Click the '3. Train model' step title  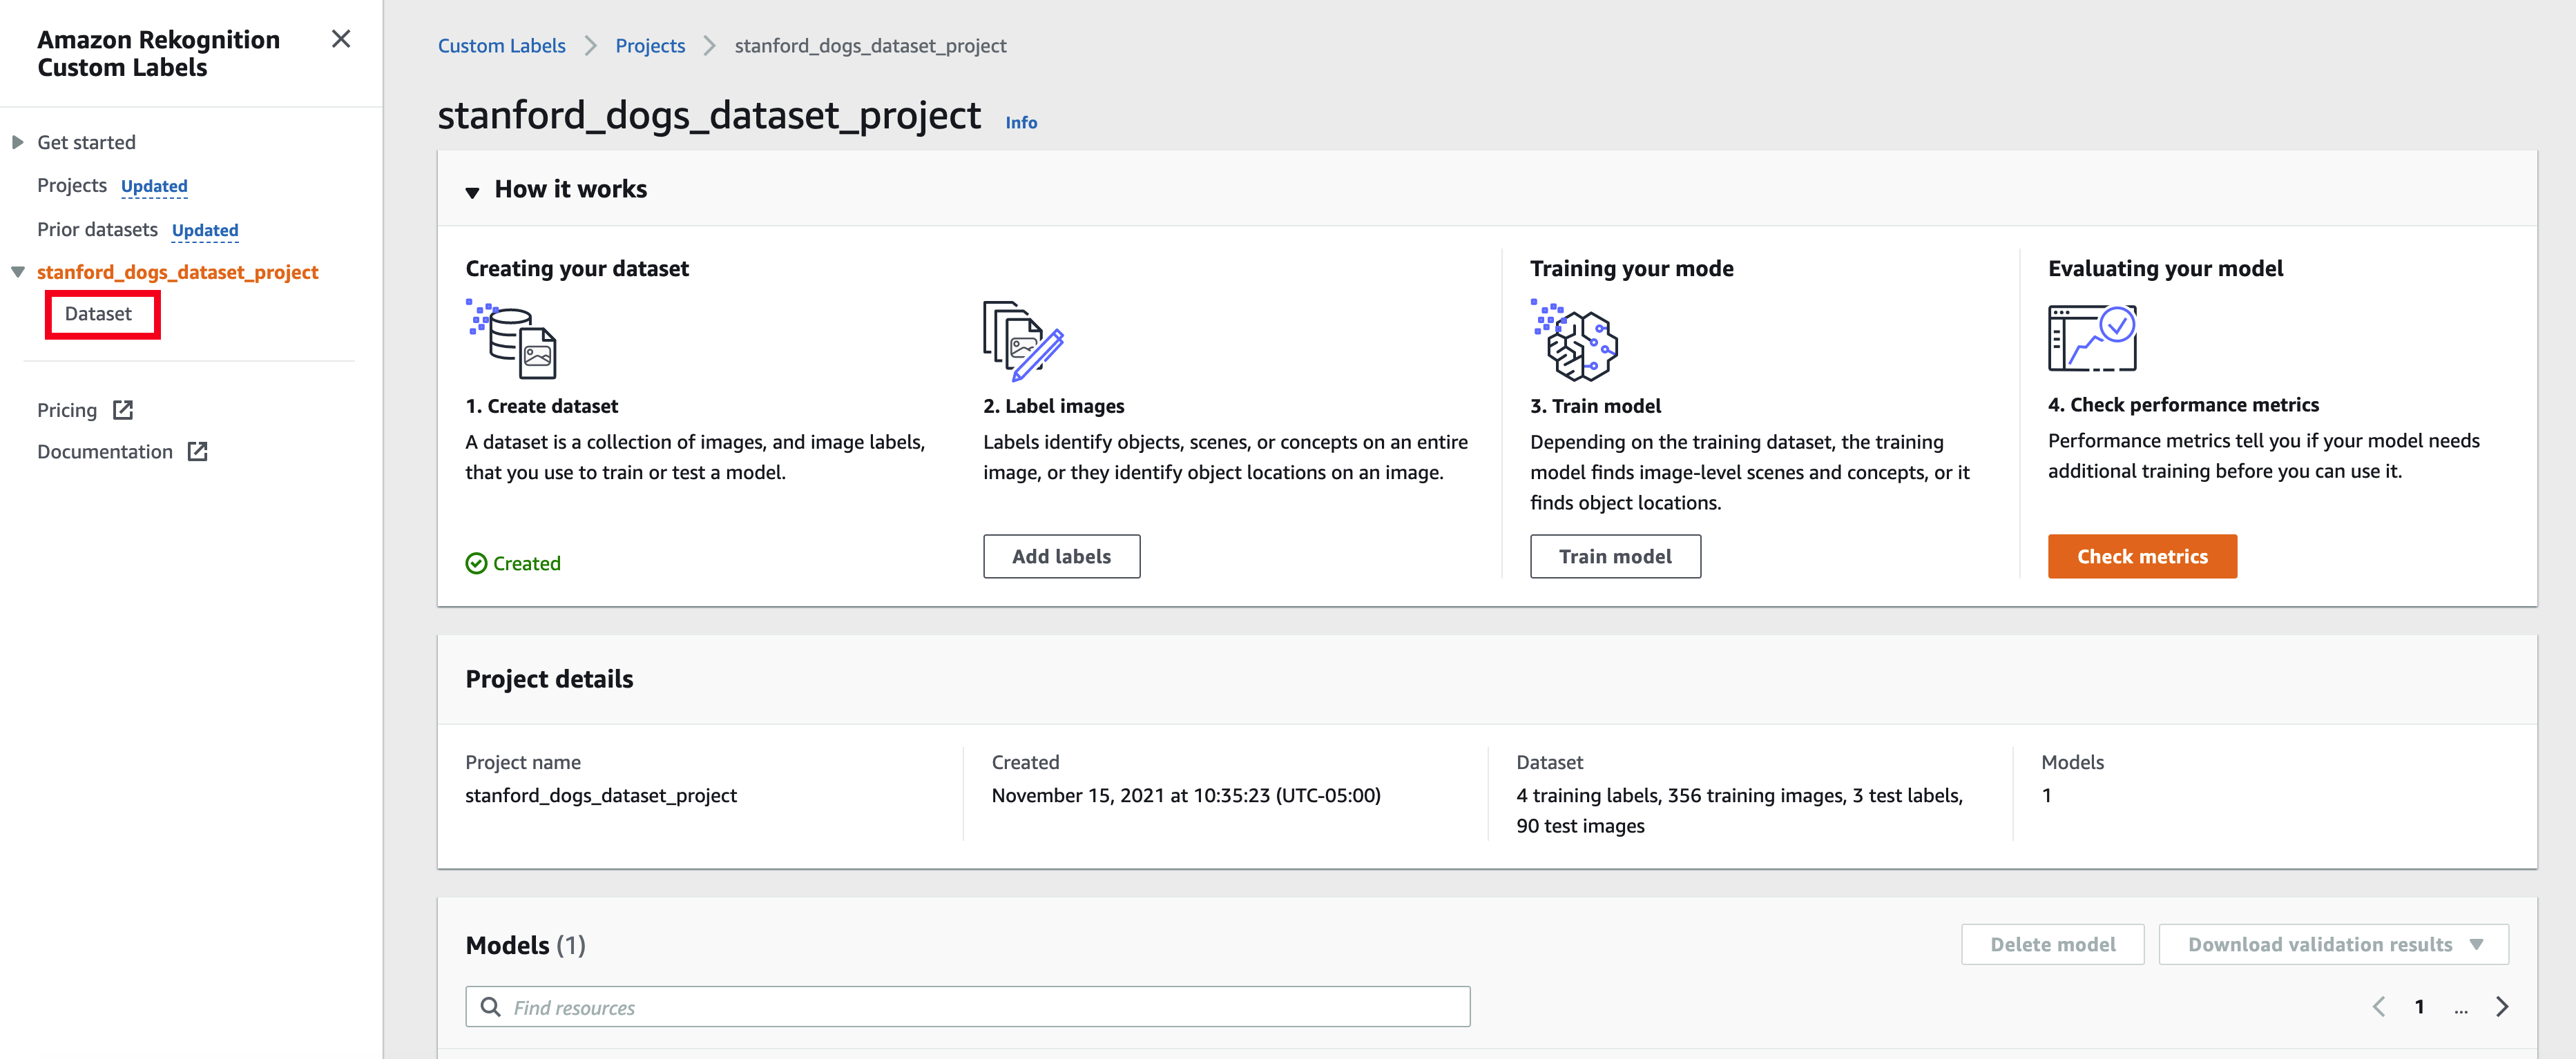click(x=1595, y=405)
